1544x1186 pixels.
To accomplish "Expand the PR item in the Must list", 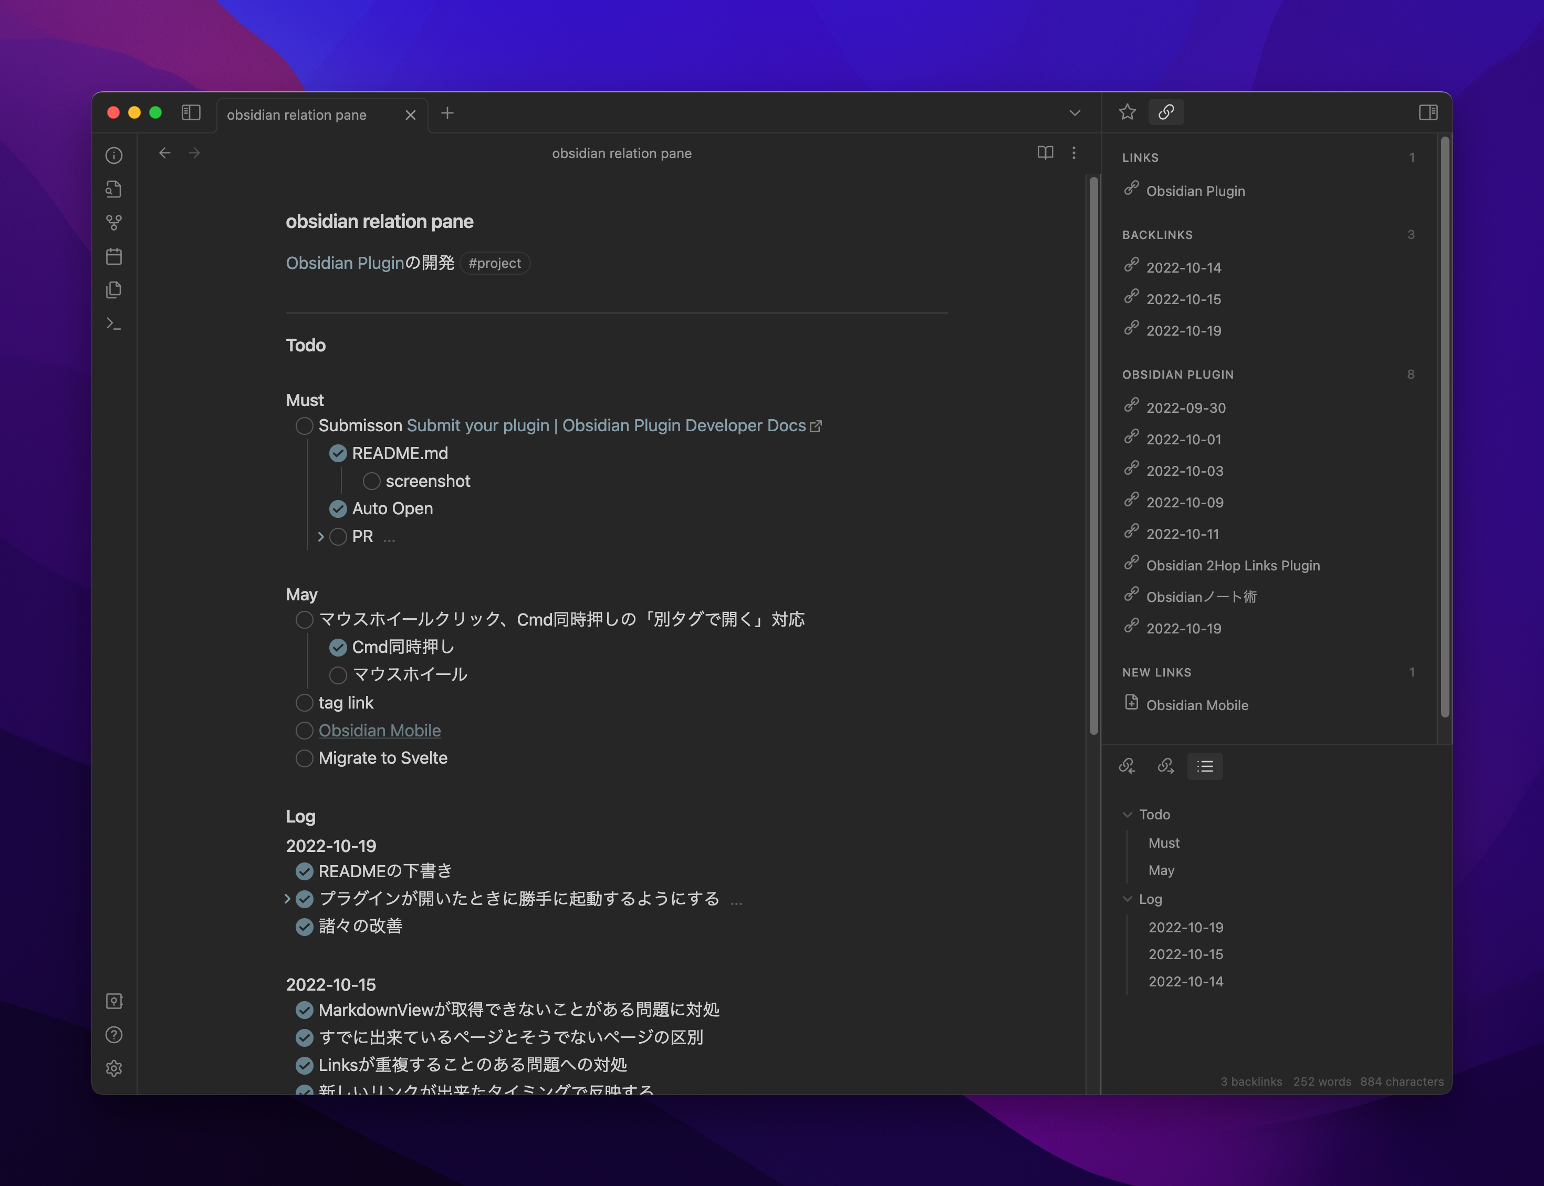I will tap(321, 536).
